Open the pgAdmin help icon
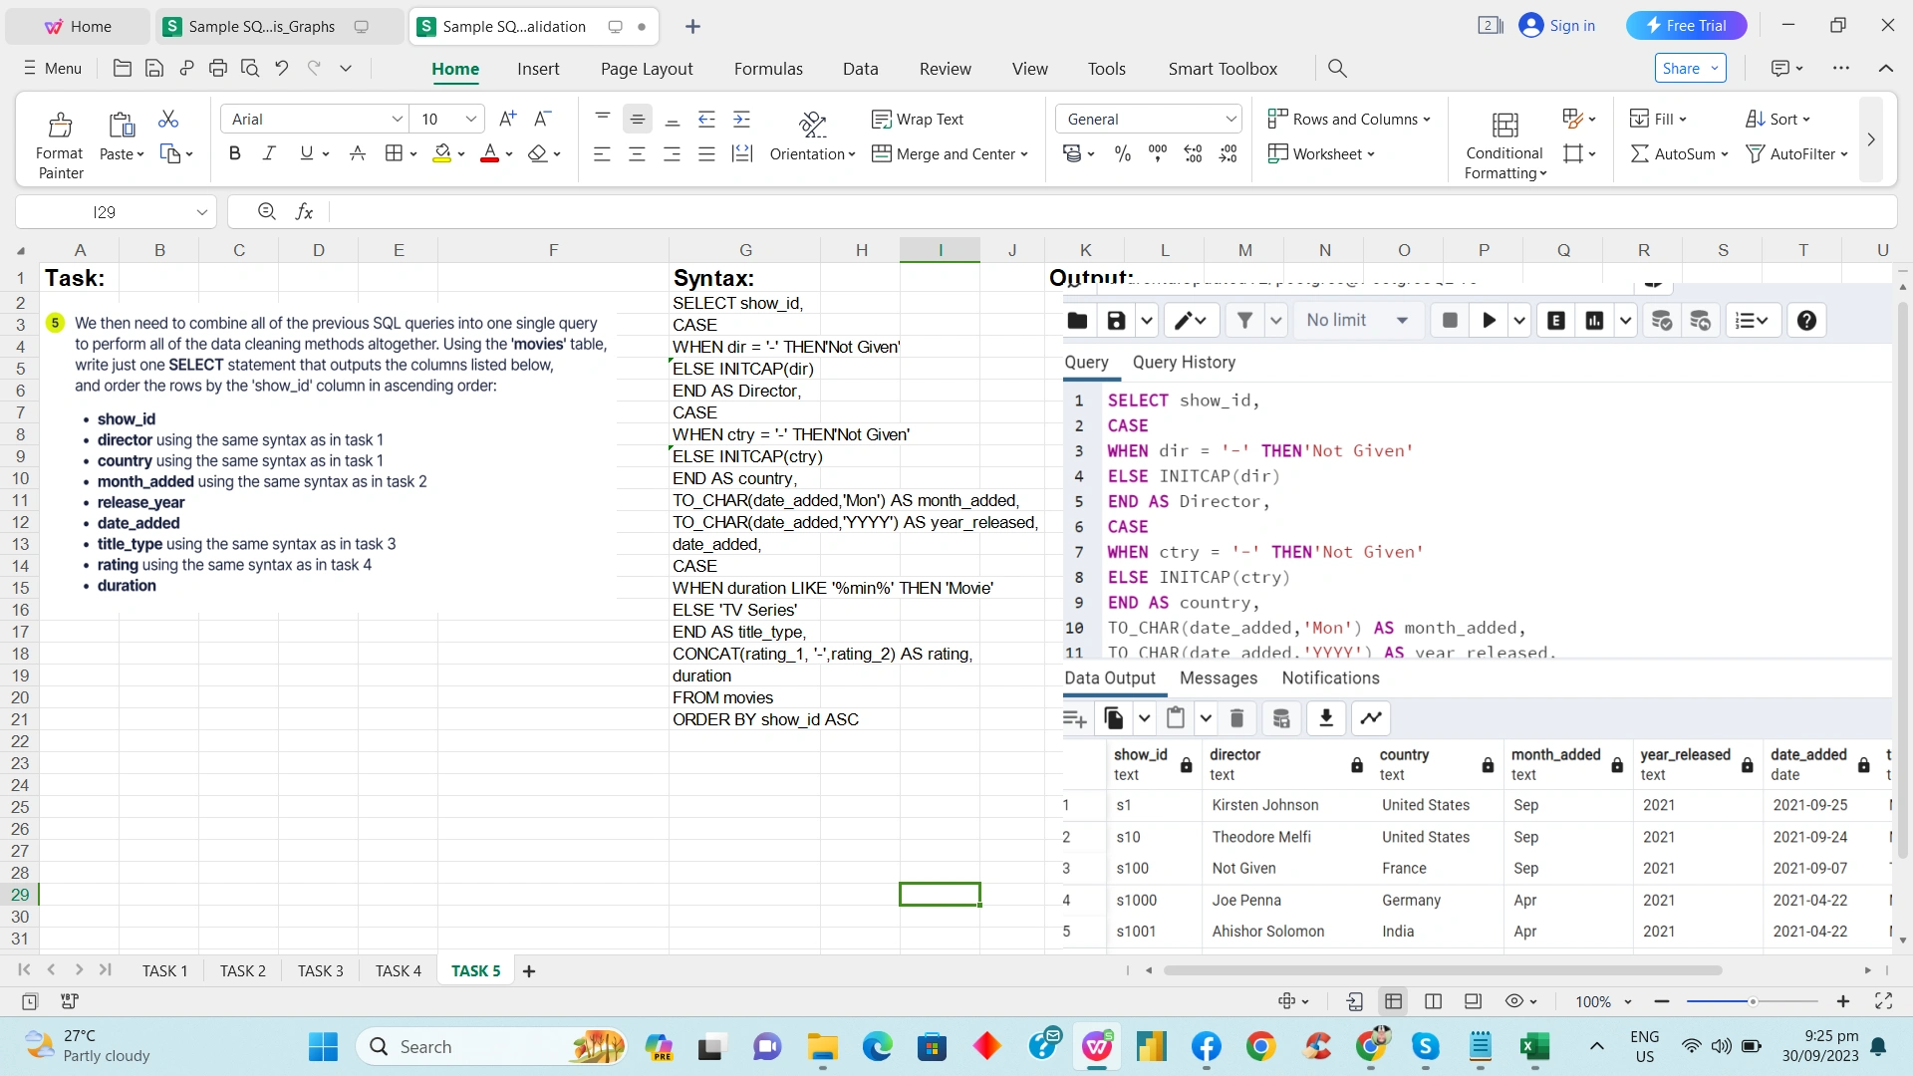 tap(1806, 320)
